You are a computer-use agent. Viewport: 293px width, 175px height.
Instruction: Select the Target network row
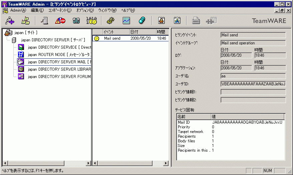[x=231, y=132]
